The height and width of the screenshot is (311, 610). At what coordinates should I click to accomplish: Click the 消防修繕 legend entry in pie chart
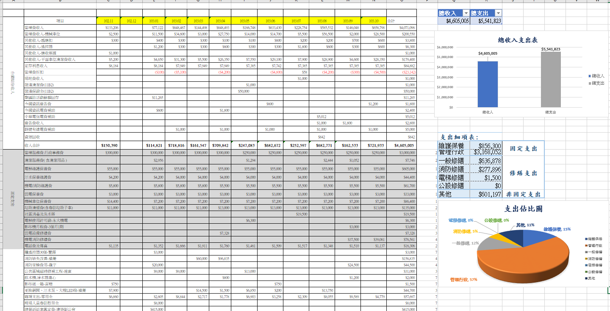point(595,258)
